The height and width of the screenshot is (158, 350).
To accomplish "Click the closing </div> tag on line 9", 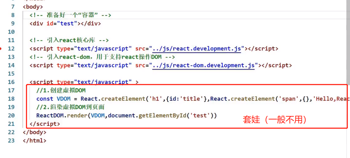I will tap(91, 23).
